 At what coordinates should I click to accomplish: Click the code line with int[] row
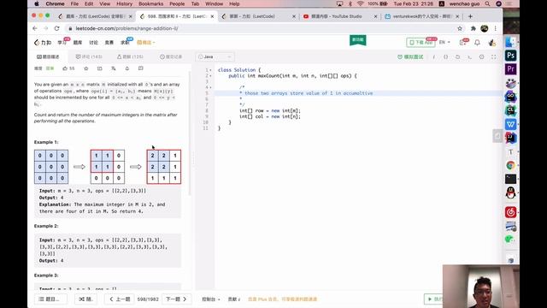point(270,110)
